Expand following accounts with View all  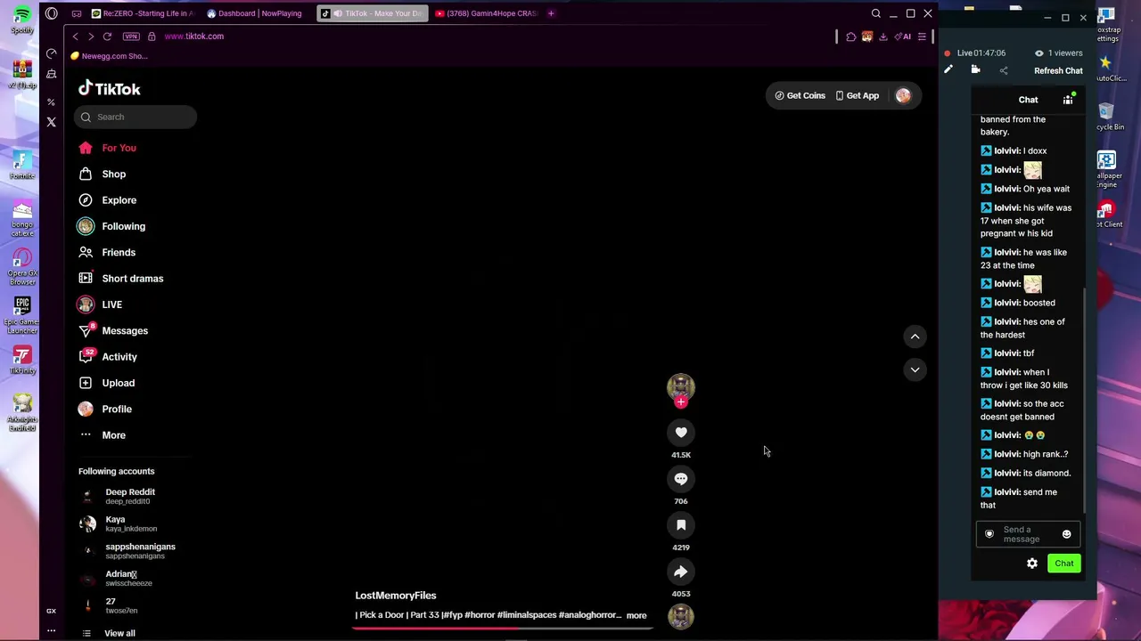(119, 633)
